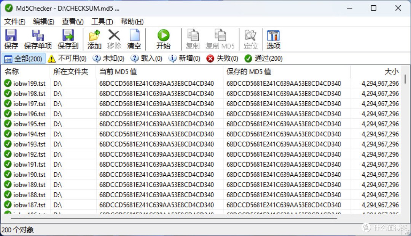
Task: Click the green check icon of iobw199.tst
Action: point(8,83)
